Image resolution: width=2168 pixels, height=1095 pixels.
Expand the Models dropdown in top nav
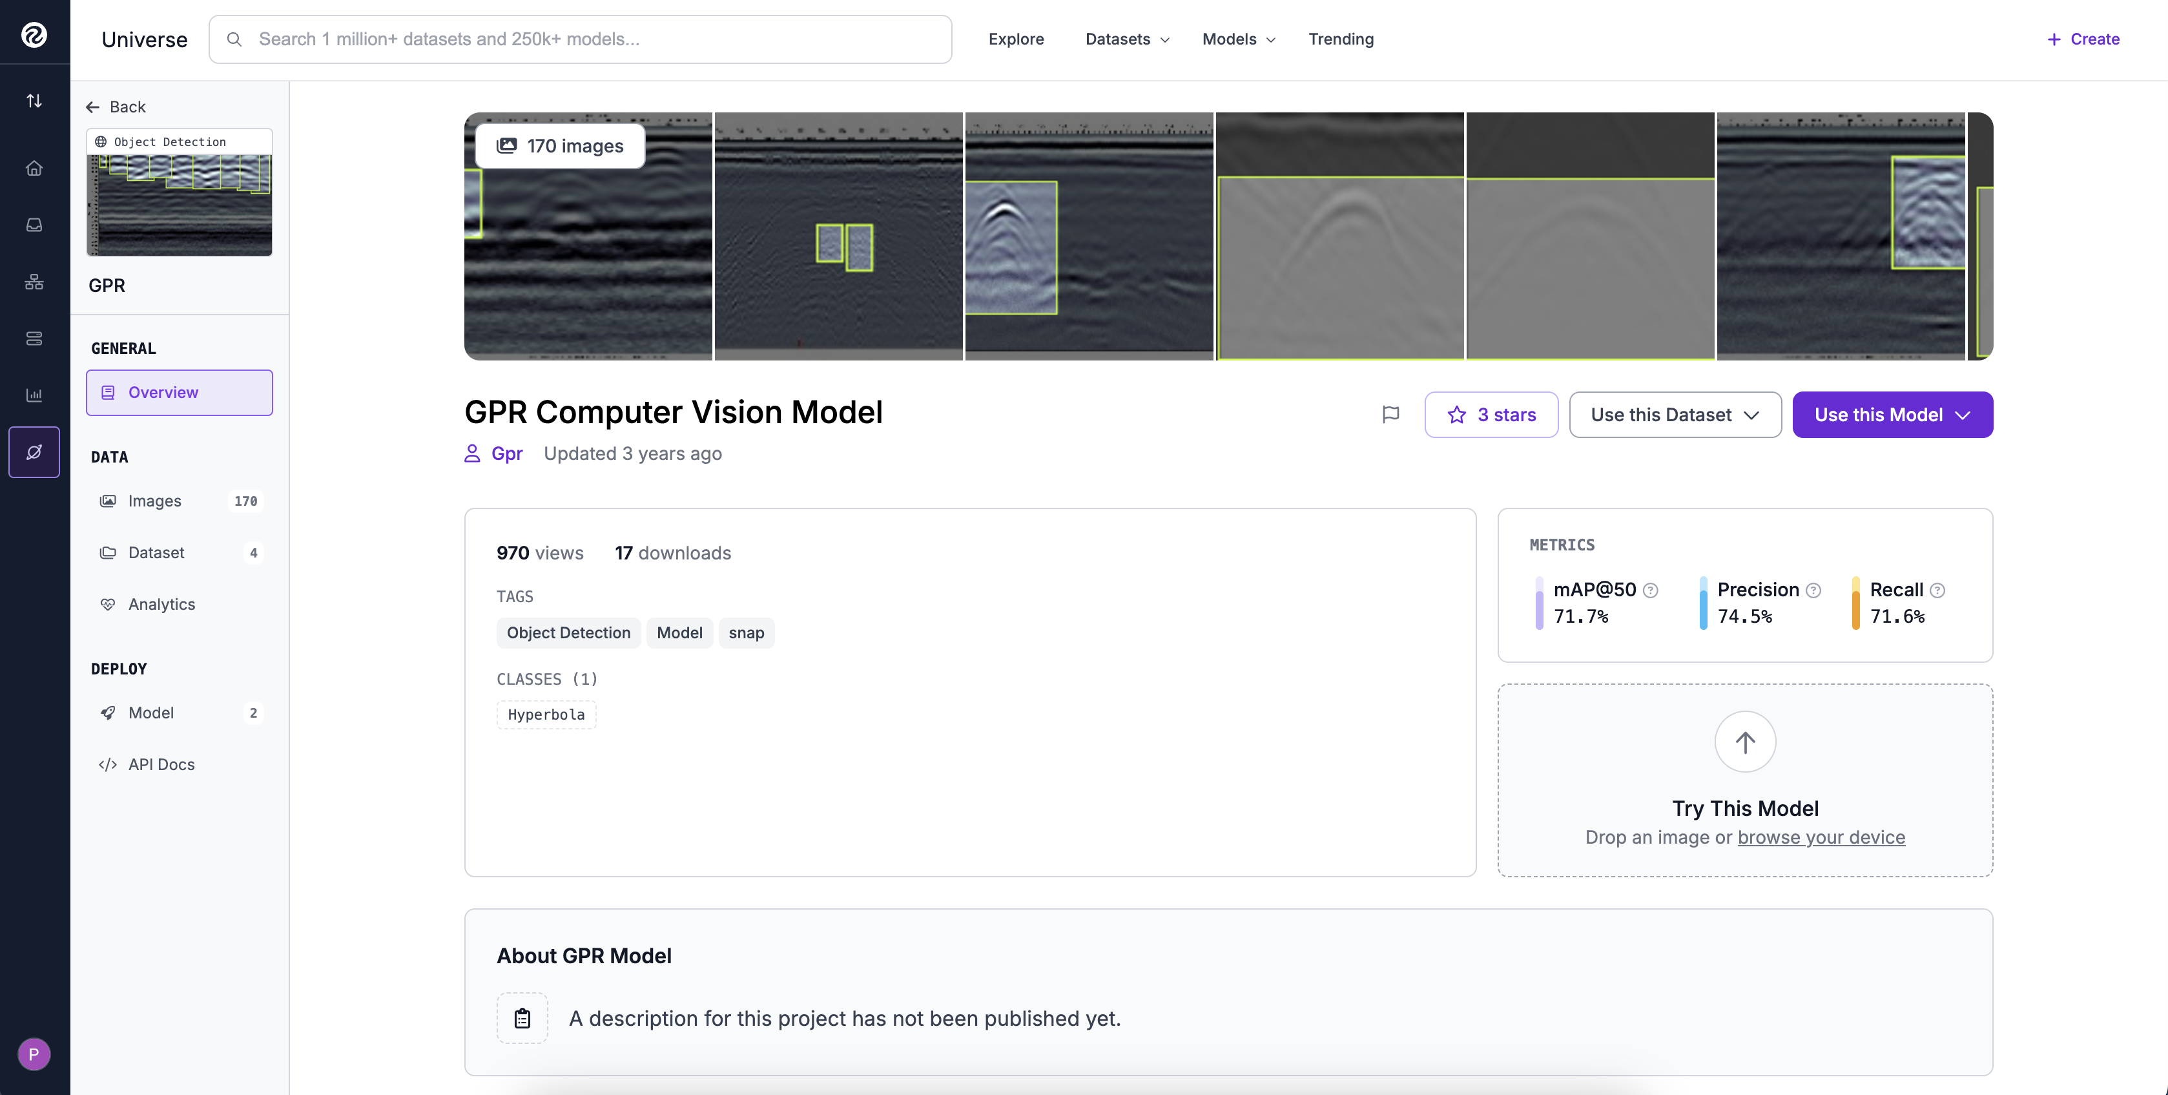pos(1239,39)
